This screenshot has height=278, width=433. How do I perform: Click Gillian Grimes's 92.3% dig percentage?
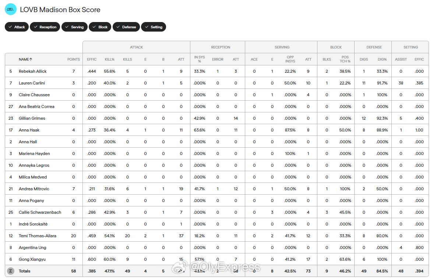click(x=382, y=118)
